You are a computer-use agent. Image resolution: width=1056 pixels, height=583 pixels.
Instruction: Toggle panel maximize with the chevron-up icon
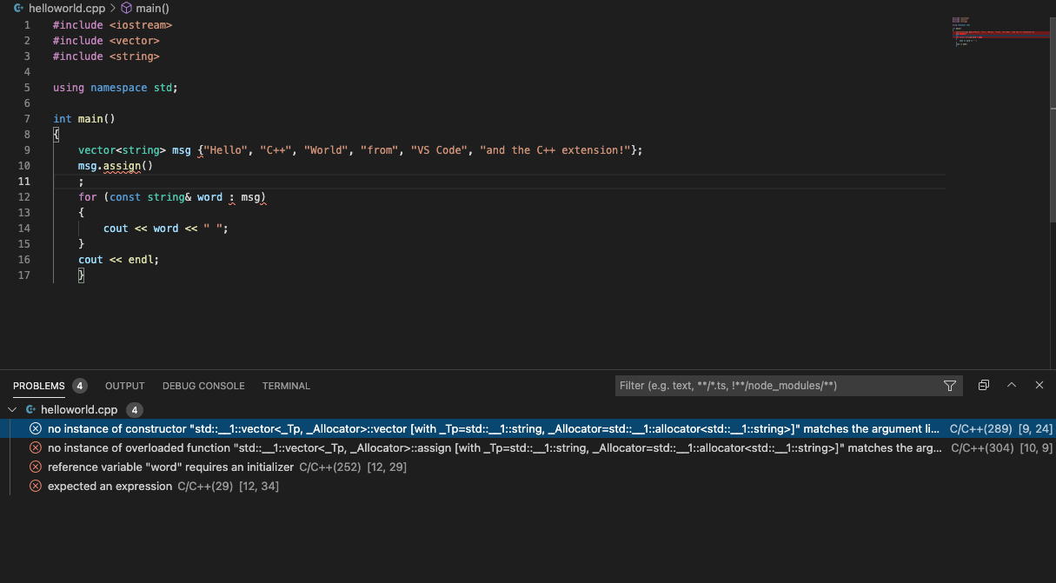[x=1012, y=385]
